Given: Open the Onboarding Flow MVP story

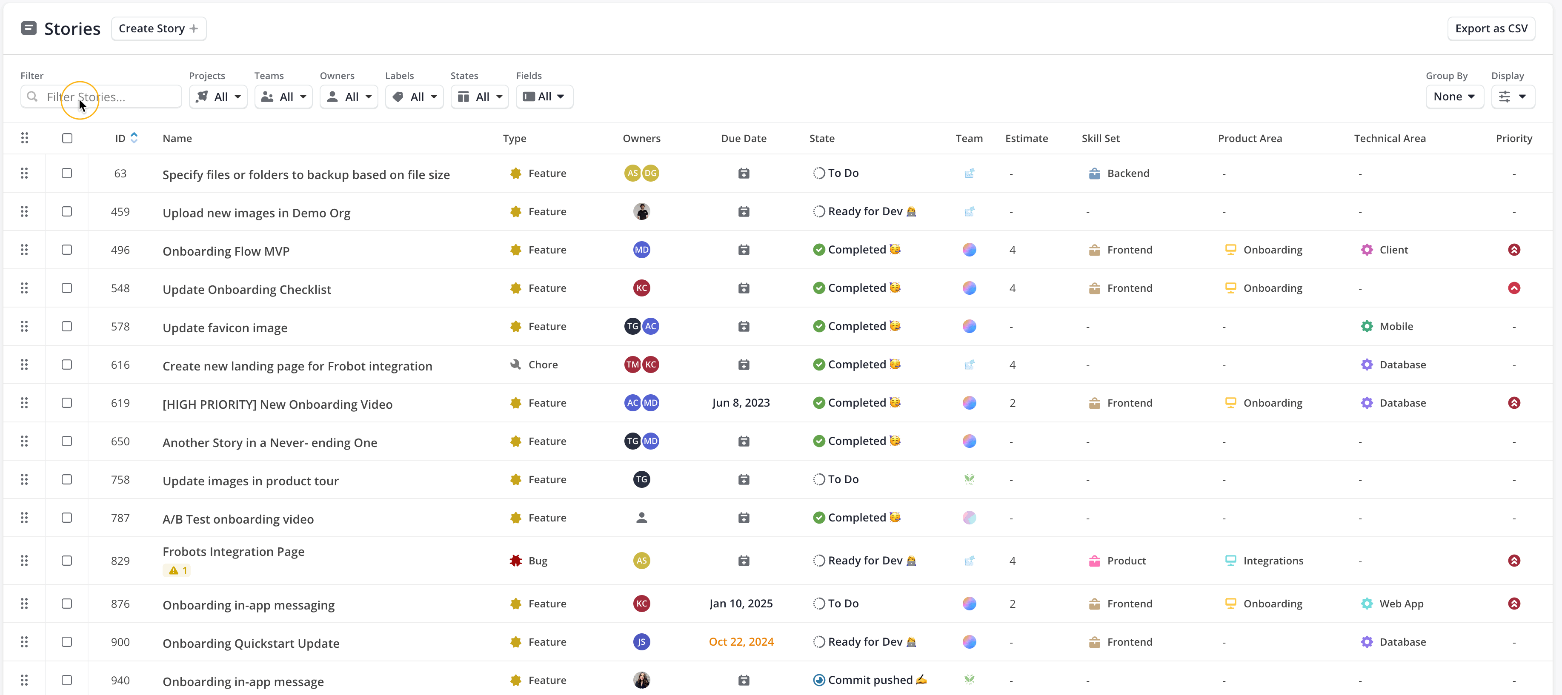Looking at the screenshot, I should click(x=226, y=251).
